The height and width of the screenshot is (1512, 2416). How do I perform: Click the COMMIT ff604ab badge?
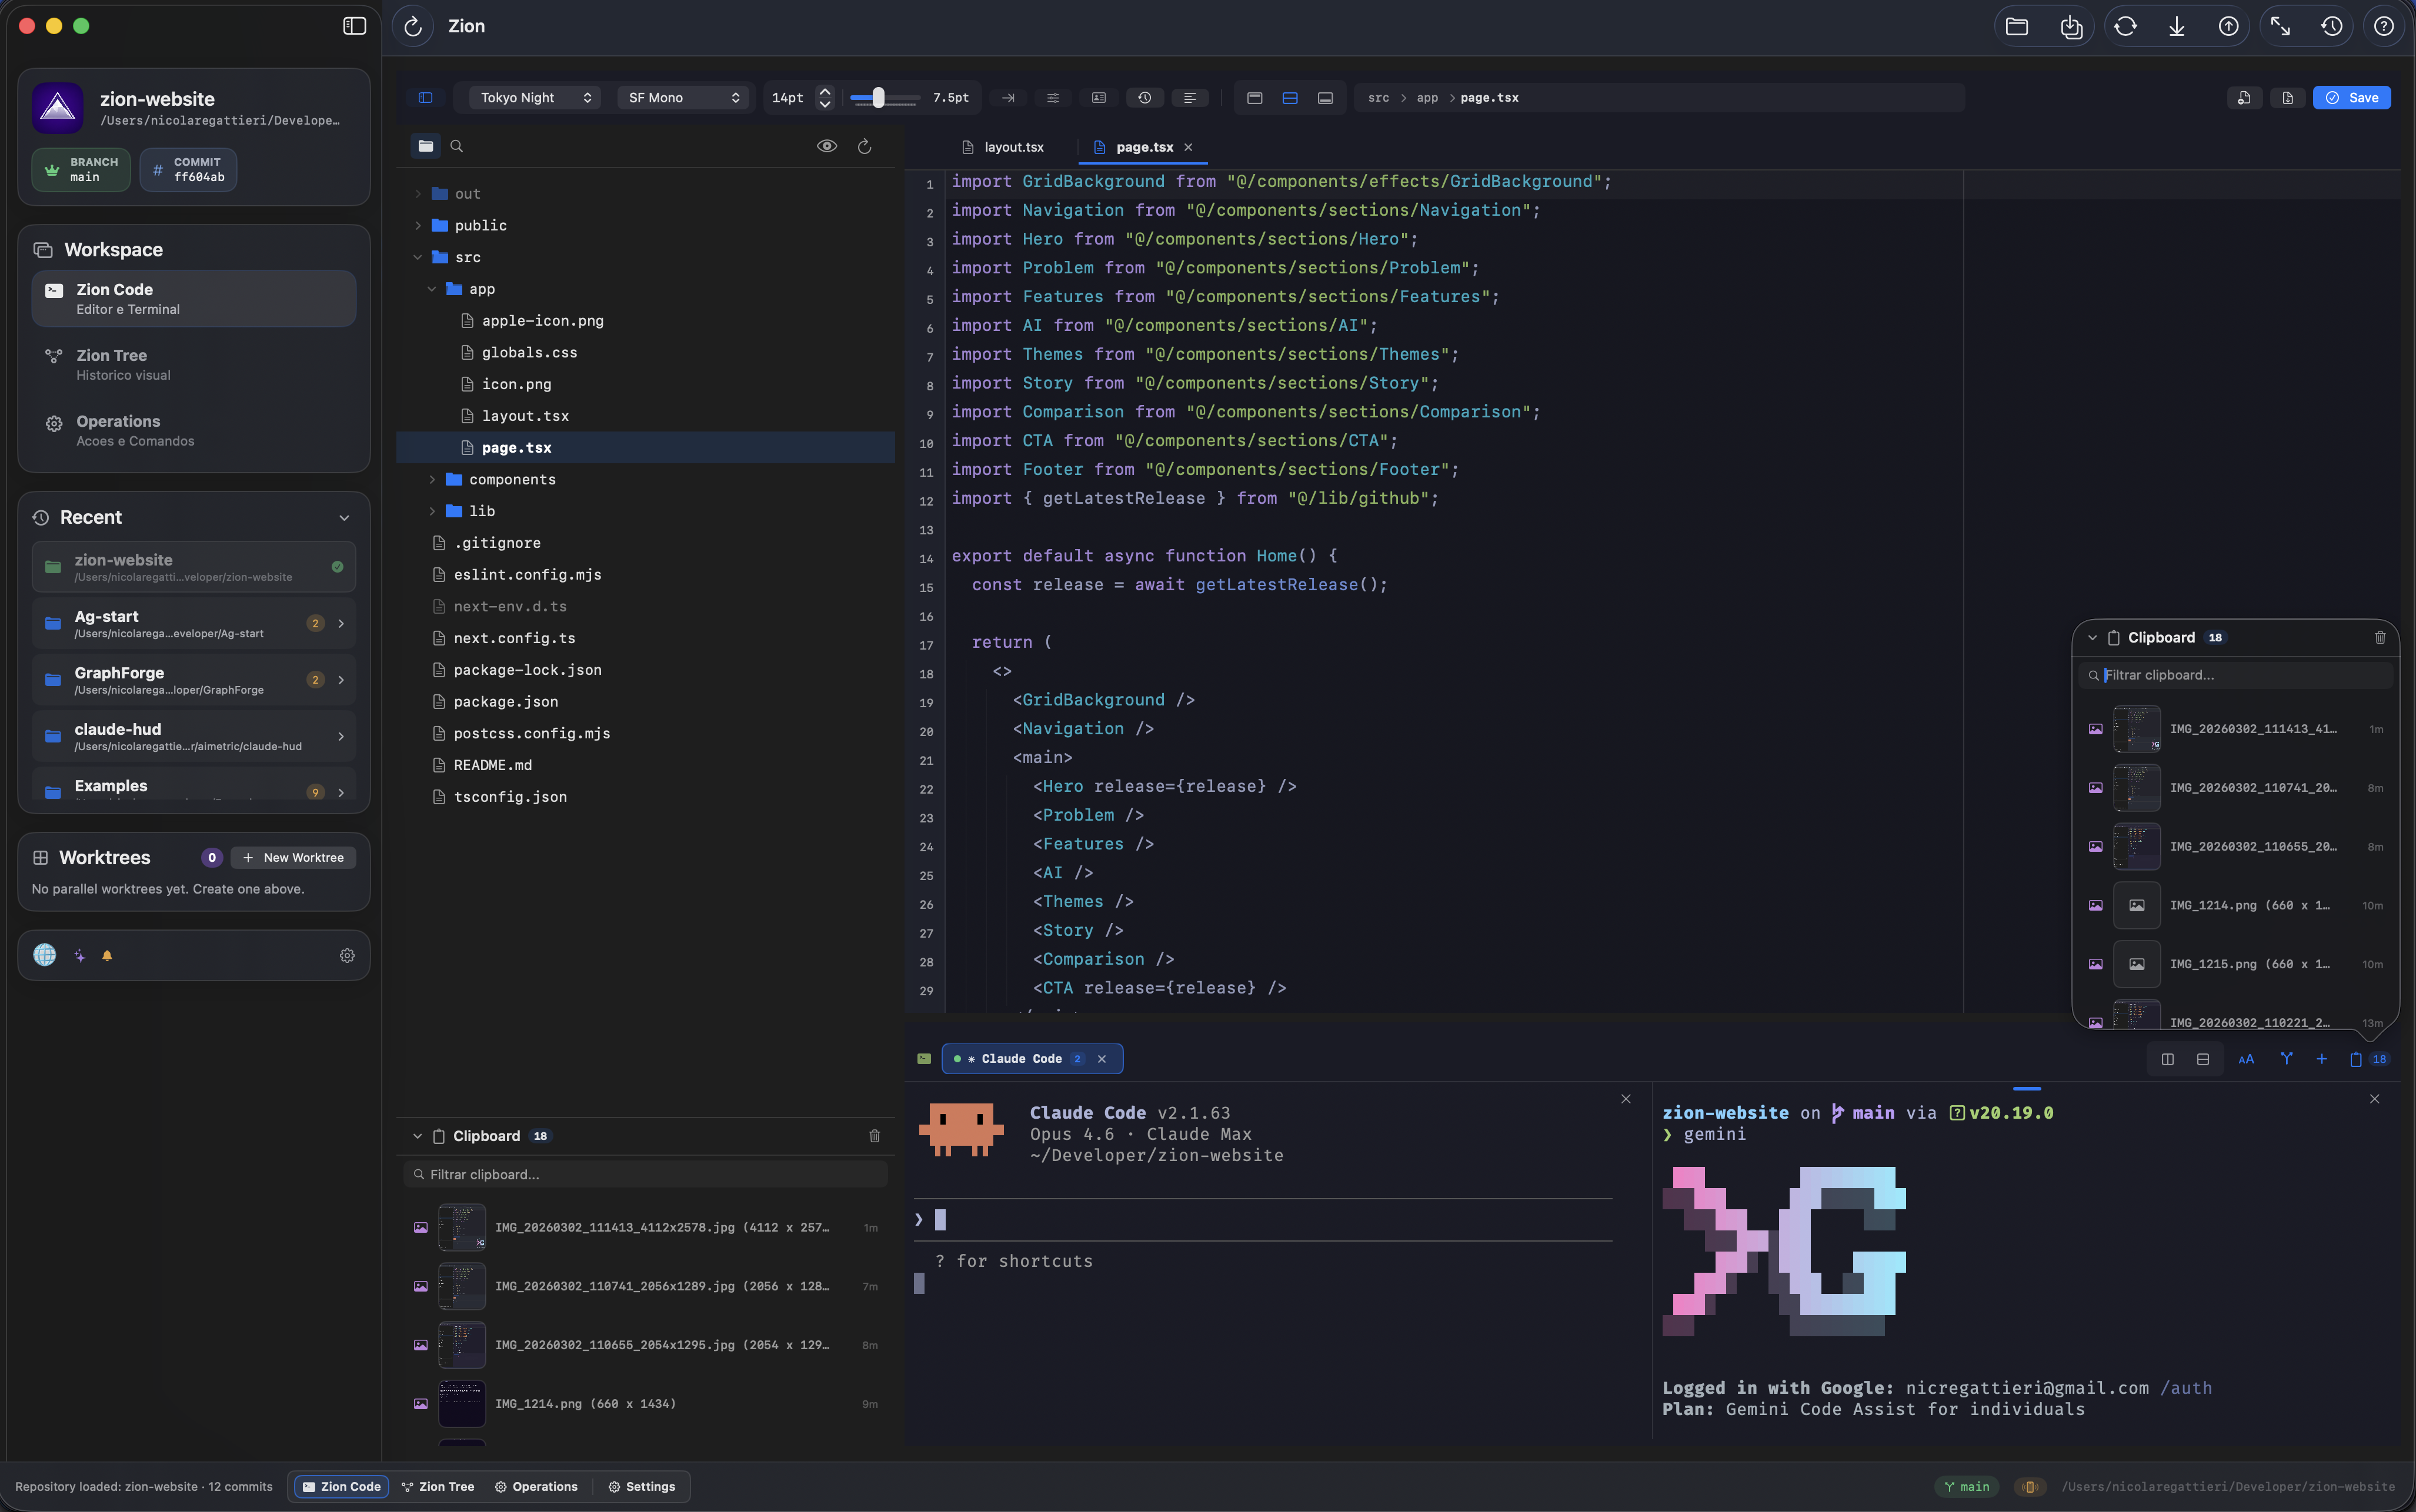coord(188,170)
